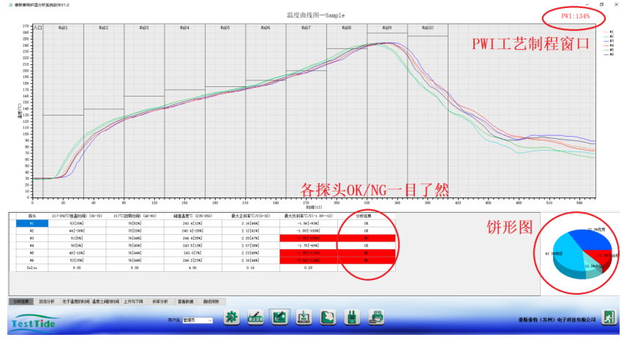Open the 上升与下降 tab
624x340 pixels.
pyautogui.click(x=132, y=301)
